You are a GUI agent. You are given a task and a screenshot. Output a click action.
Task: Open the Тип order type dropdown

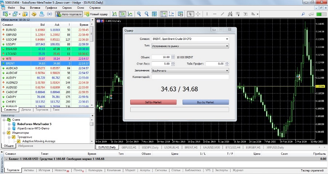190,46
